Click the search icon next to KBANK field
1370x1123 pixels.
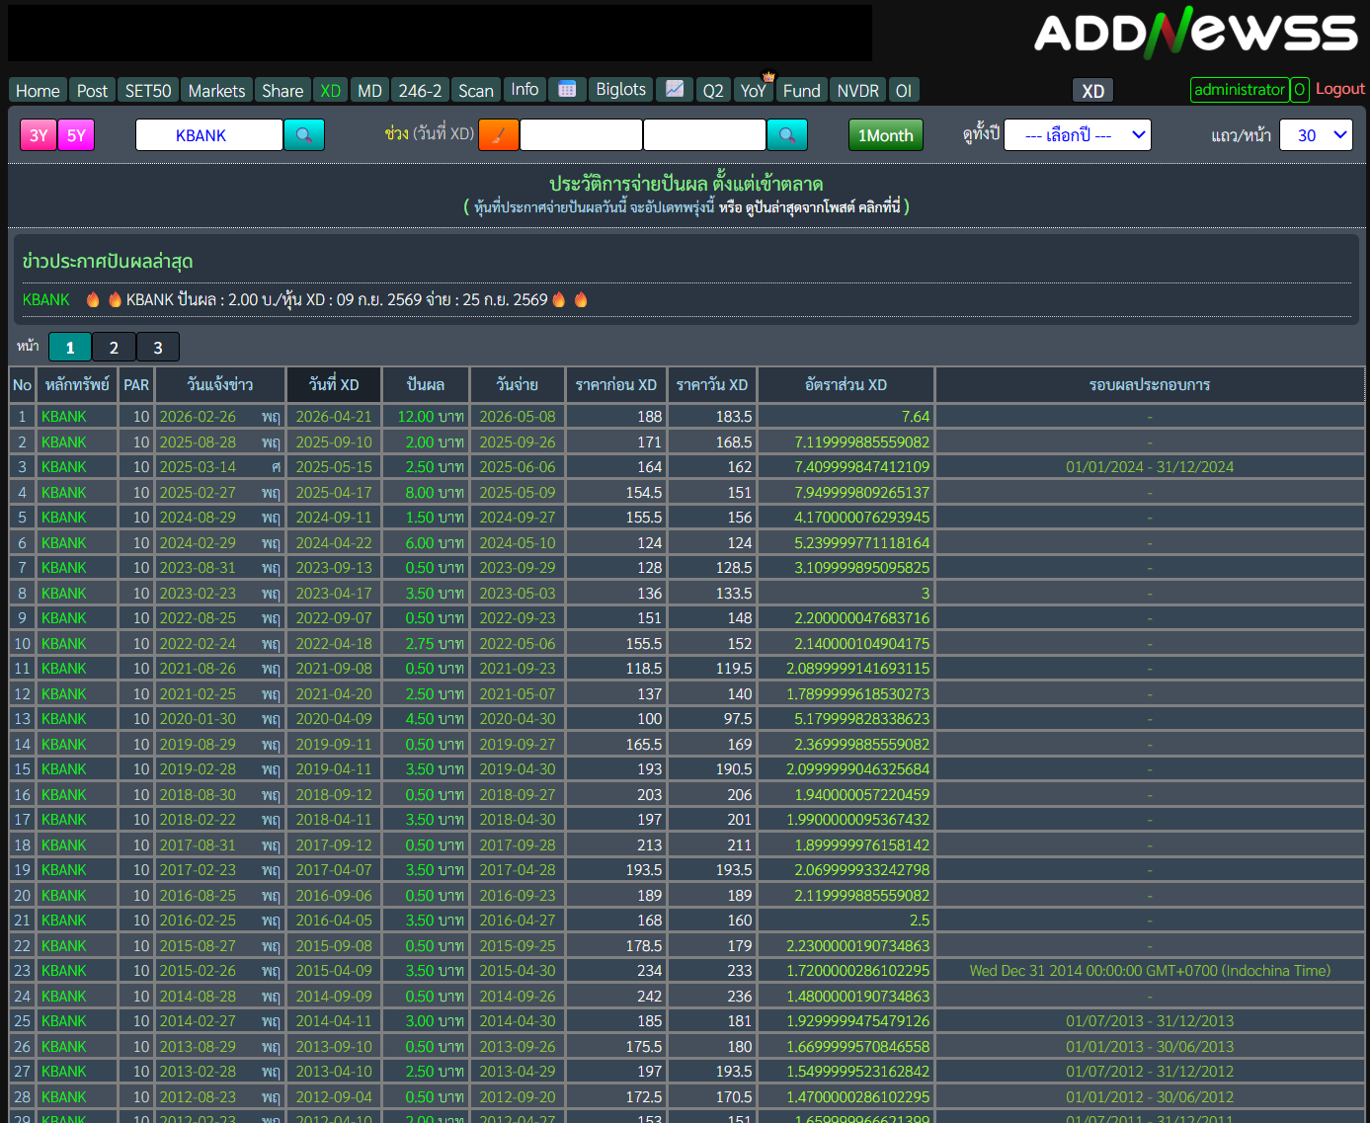(x=304, y=135)
